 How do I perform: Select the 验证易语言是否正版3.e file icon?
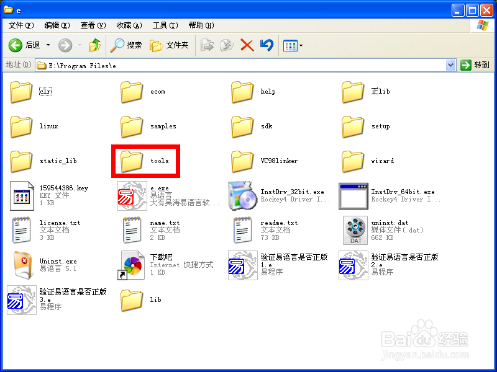click(22, 300)
